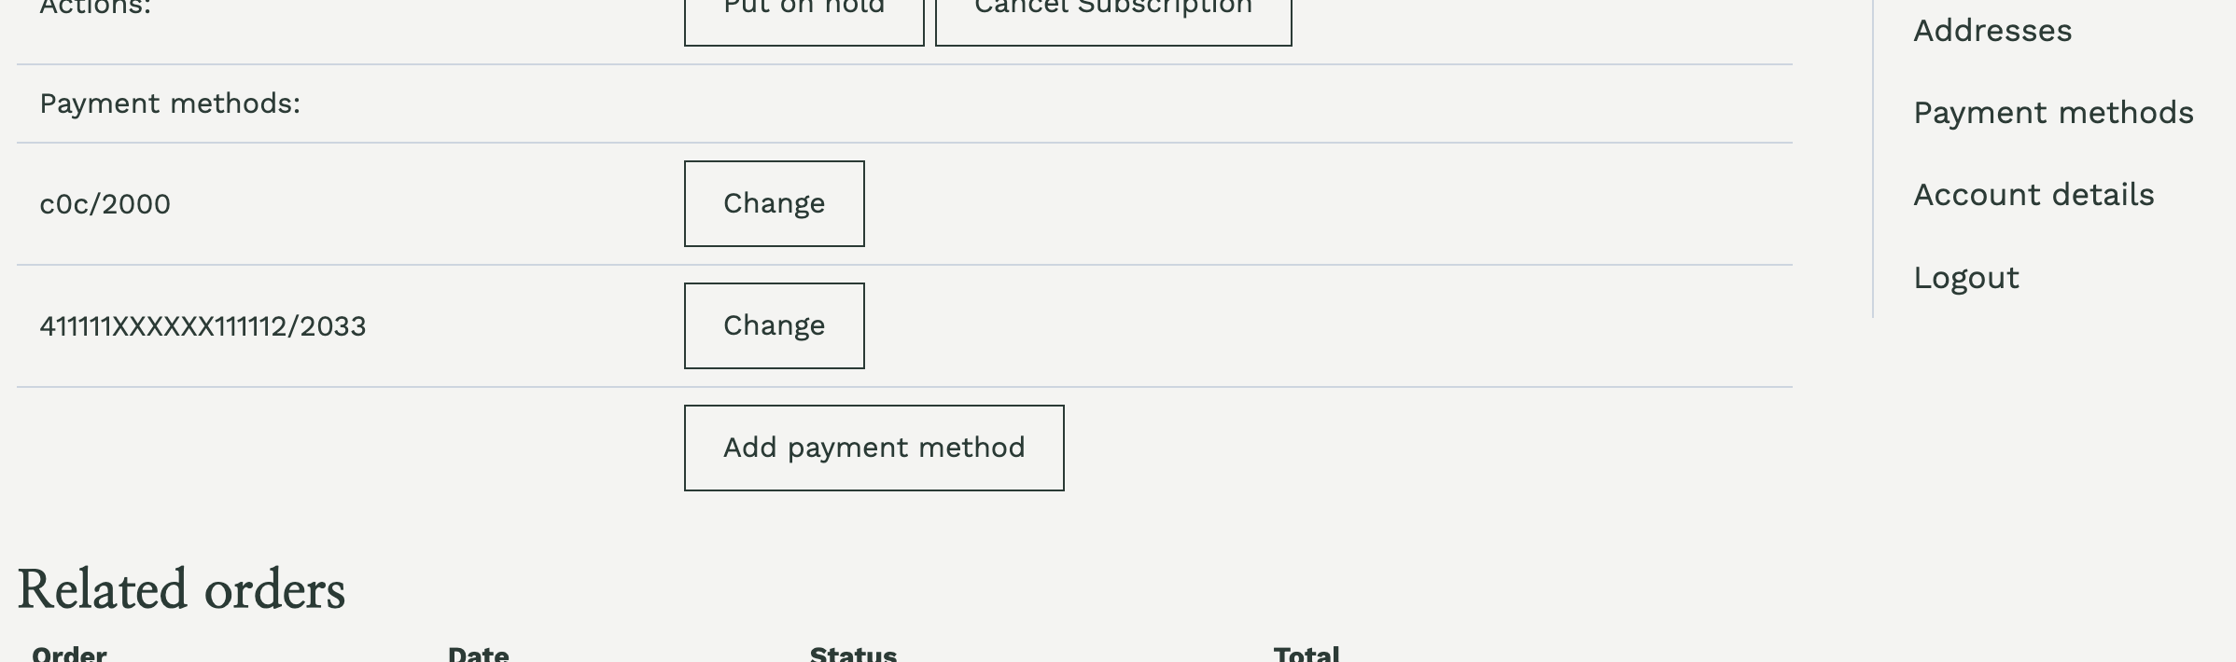Select the Related orders heading
Screen dimensions: 2236x662
181,588
